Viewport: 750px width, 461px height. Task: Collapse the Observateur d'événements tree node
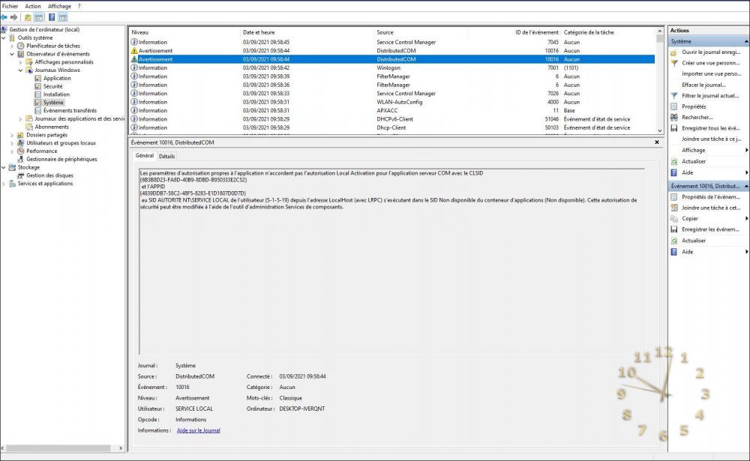click(x=11, y=54)
